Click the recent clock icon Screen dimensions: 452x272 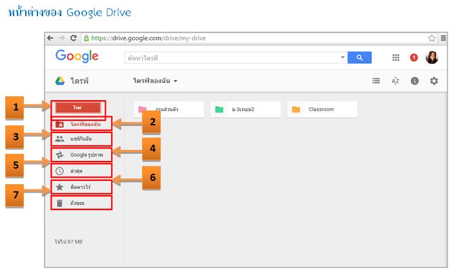[59, 171]
